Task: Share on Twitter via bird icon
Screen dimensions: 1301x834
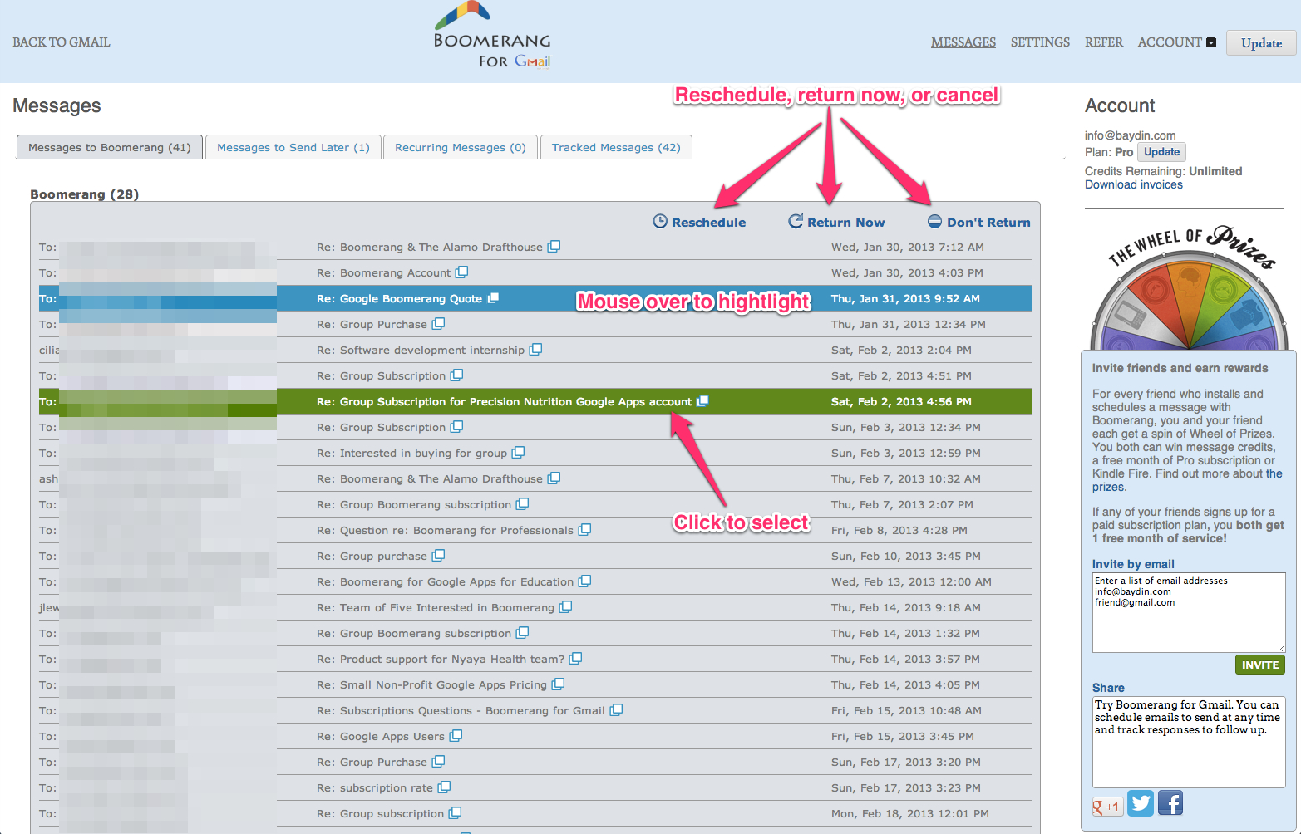Action: tap(1141, 803)
